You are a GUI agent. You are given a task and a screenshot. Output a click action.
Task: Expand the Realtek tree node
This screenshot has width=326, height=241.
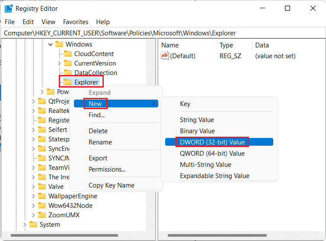(33, 111)
